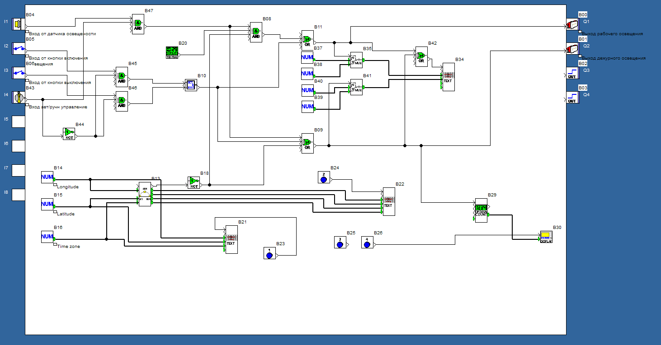Select the Q3 OUT block B02
661x345 pixels.
click(x=572, y=73)
